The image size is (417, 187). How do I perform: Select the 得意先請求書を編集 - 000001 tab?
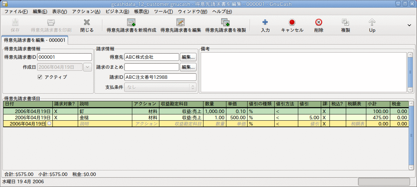tap(34, 40)
